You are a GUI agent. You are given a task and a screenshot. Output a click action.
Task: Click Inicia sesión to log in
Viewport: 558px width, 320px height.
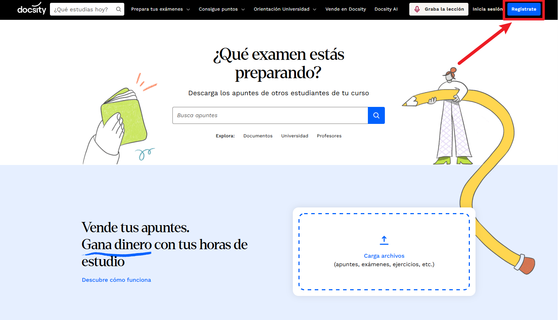click(x=487, y=9)
